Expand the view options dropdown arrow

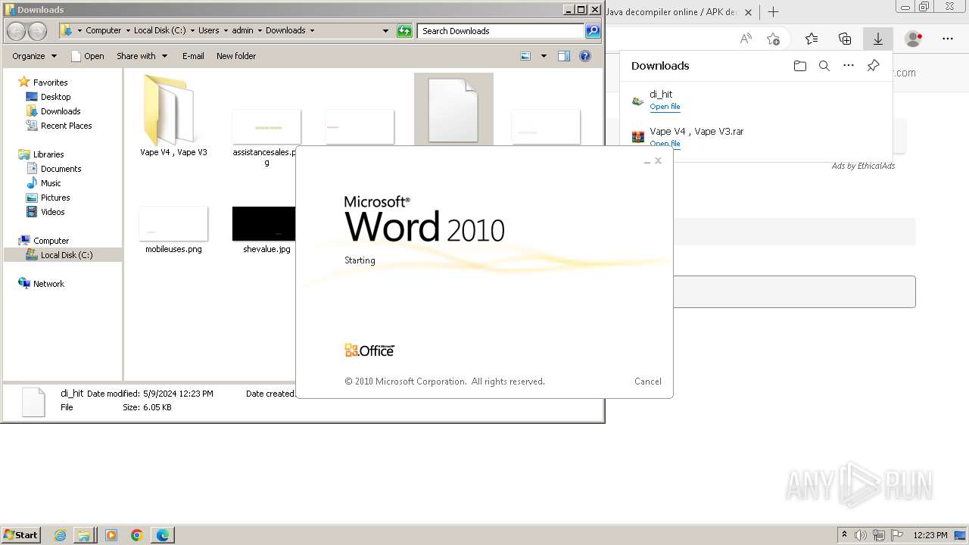coord(544,56)
